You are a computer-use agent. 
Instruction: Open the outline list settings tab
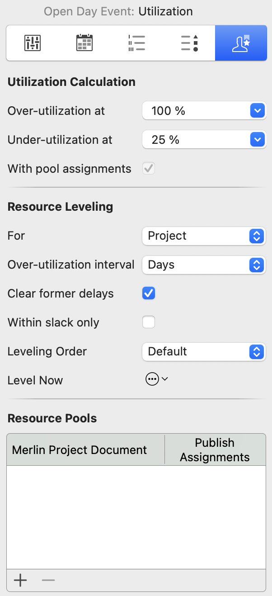(x=137, y=43)
